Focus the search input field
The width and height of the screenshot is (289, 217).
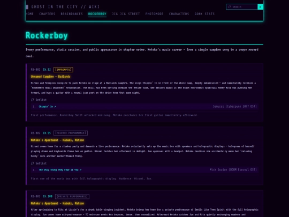click(241, 7)
